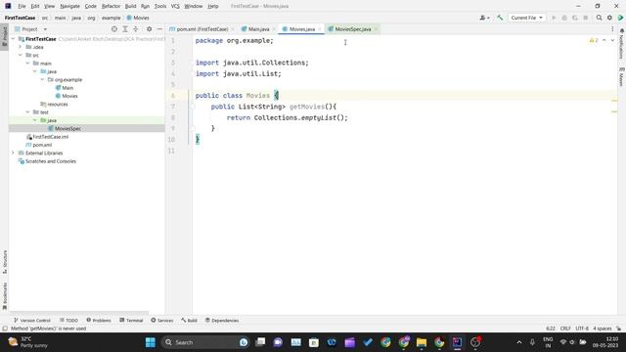This screenshot has width=626, height=352.
Task: Click the Windows Start button
Action: click(150, 342)
